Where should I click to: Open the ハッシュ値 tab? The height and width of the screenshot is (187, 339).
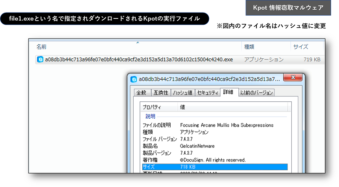tap(182, 93)
